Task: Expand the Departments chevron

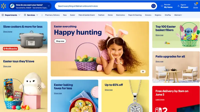Action: click(19, 15)
